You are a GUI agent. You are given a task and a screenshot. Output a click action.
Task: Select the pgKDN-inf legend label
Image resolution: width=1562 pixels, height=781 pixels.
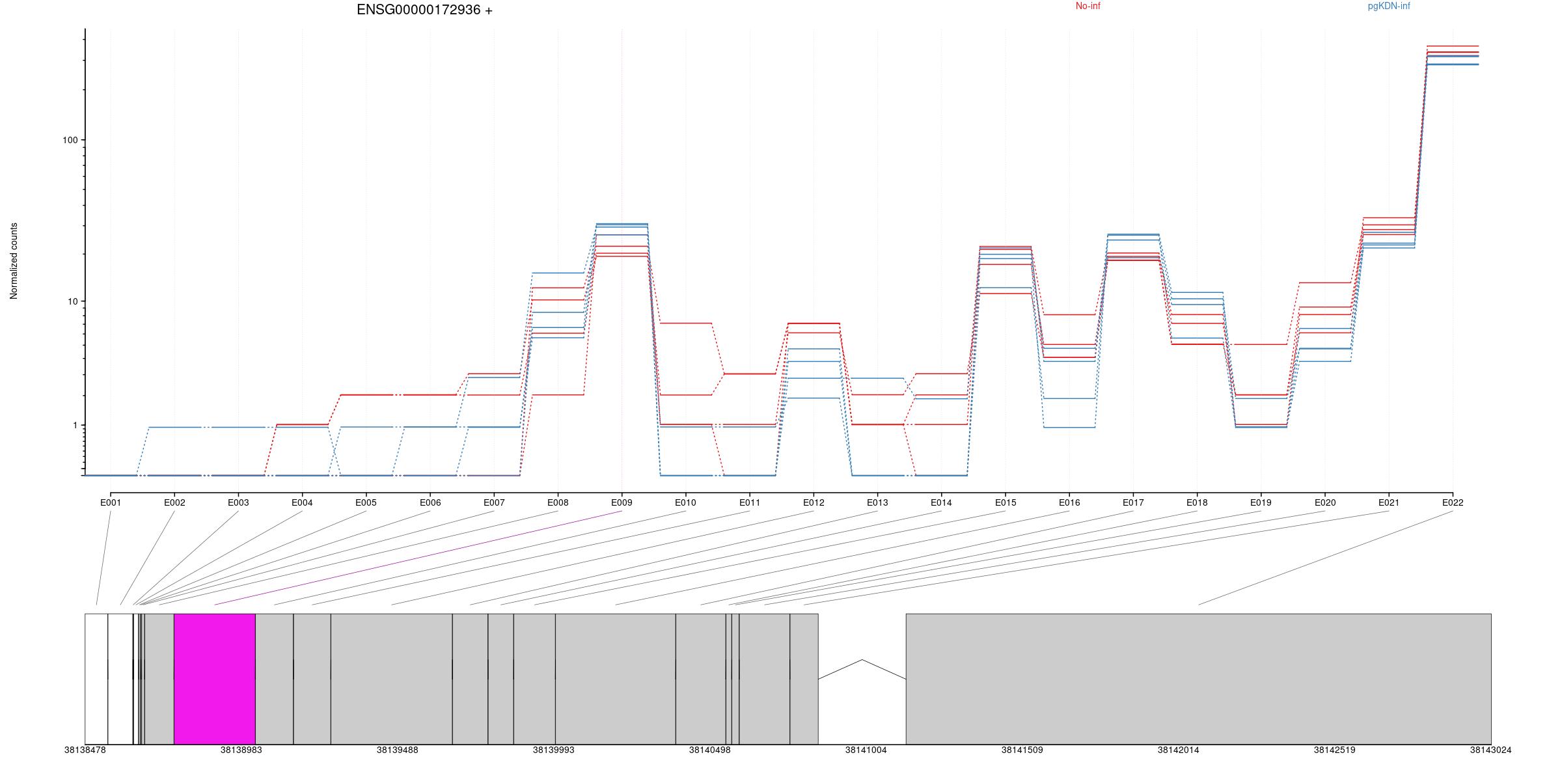[x=1389, y=6]
